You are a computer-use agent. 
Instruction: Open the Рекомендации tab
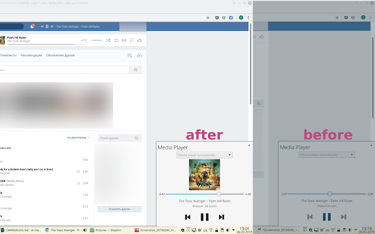click(31, 55)
